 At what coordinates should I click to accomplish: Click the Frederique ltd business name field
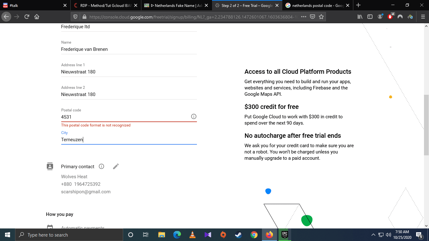(129, 27)
